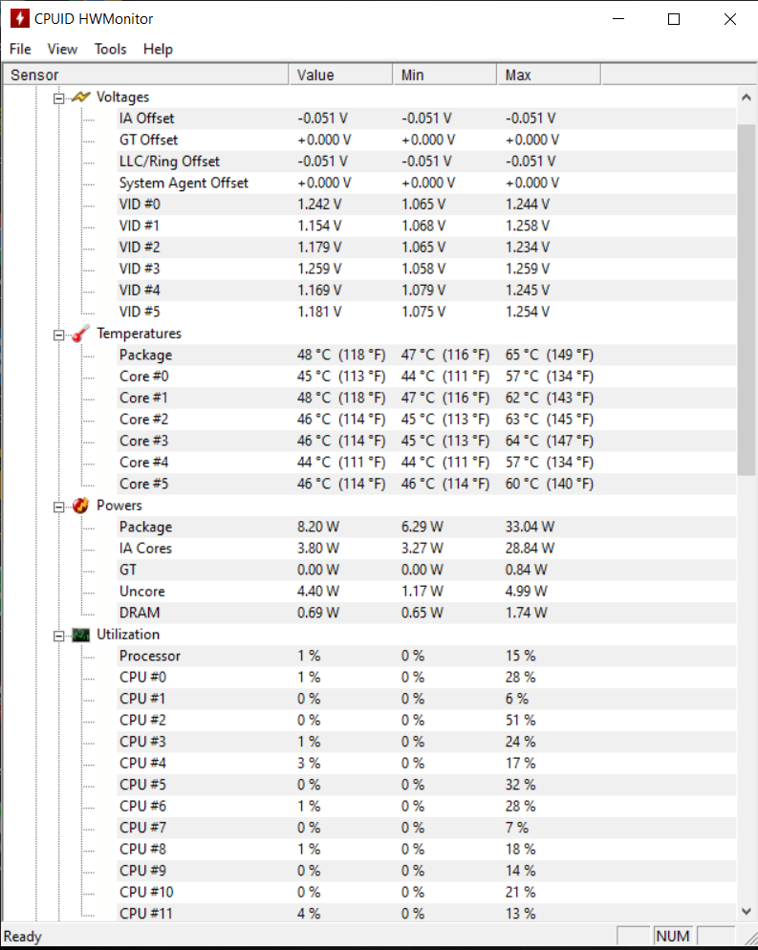Open the File menu
Image resolution: width=758 pixels, height=950 pixels.
[x=20, y=49]
